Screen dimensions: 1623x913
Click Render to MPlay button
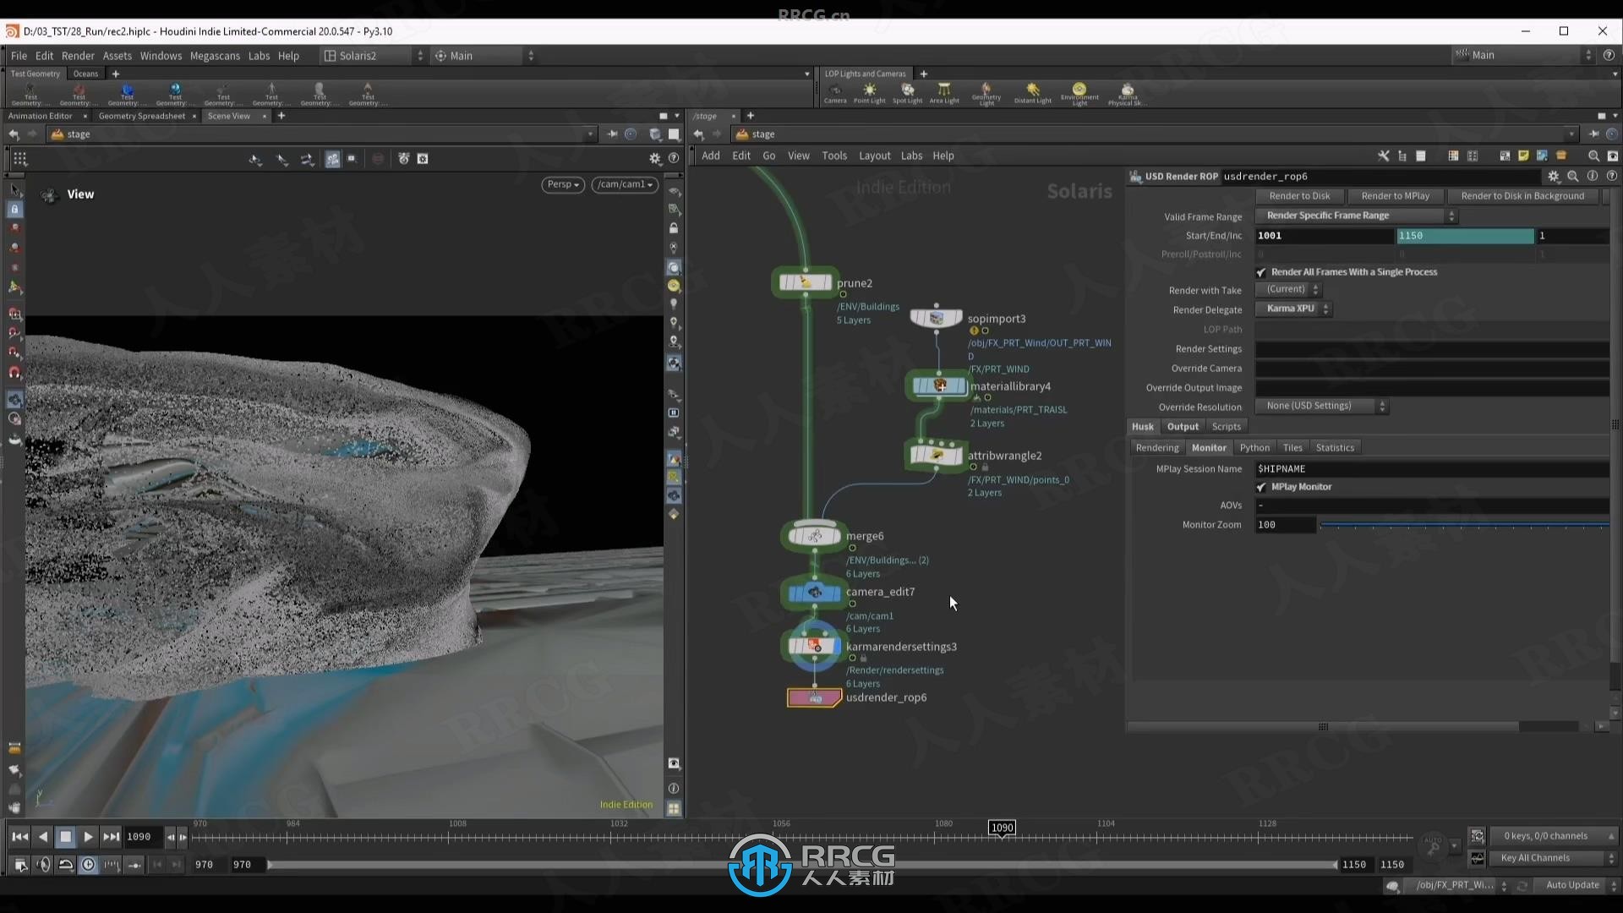pos(1396,196)
